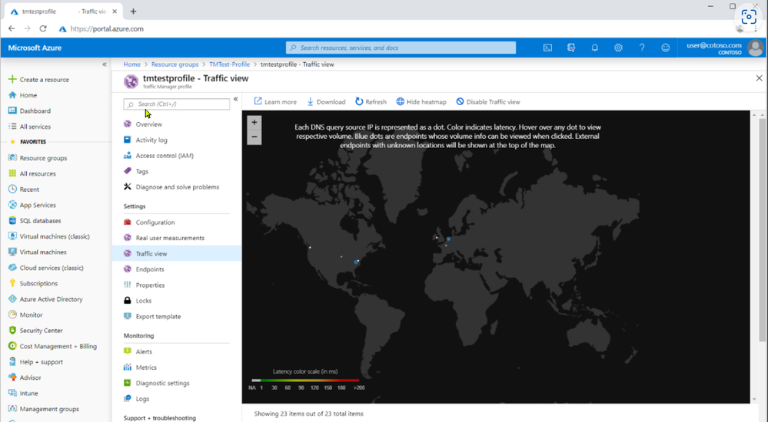Open Advisor
768x422 pixels.
(25, 377)
